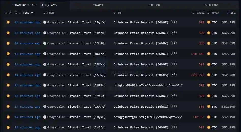Image resolution: width=241 pixels, height=132 pixels.
Task: Switch to the SWAPS tab
Action: pos(98,5)
